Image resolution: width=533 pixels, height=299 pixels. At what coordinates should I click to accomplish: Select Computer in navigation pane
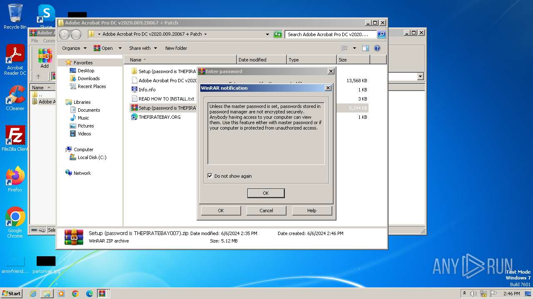pos(83,149)
